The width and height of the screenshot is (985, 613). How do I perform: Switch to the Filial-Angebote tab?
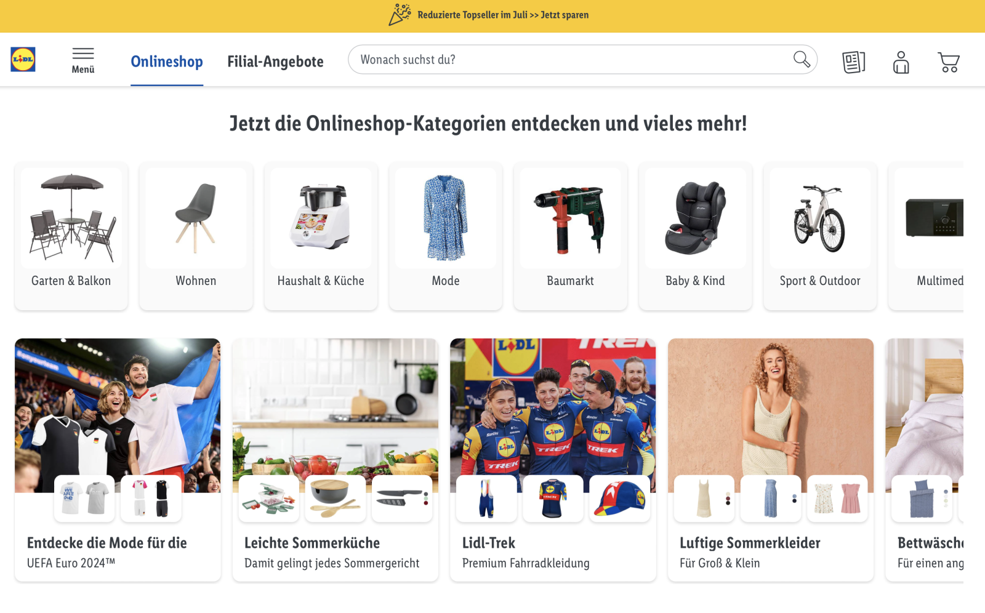point(275,62)
